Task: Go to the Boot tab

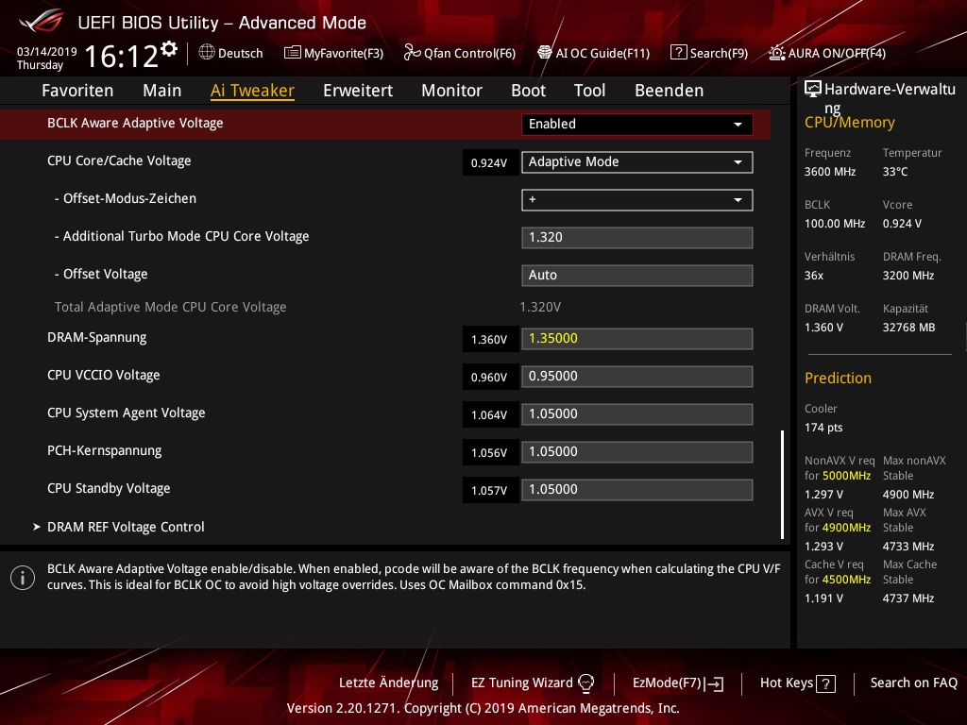Action: 529,91
